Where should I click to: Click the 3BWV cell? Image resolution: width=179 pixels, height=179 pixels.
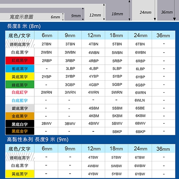pos(70,124)
